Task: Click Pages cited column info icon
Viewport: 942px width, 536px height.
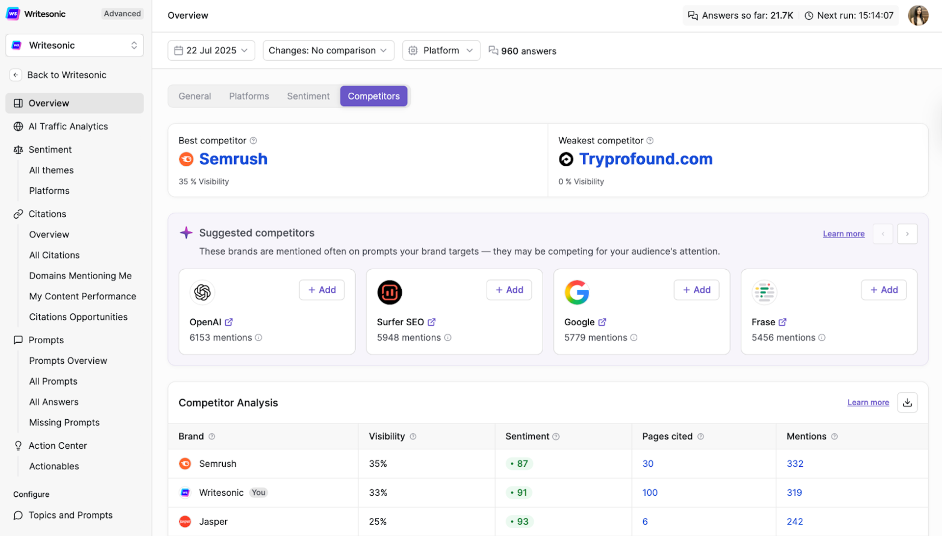Action: click(x=701, y=436)
